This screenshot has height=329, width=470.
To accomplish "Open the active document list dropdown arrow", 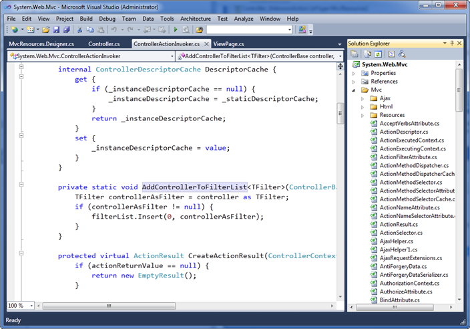I will click(340, 44).
